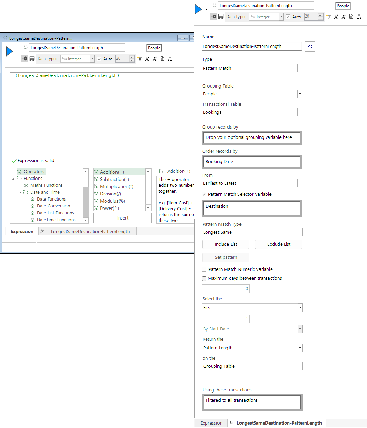This screenshot has width=367, height=428.
Task: Increase font size in left window toolbar
Action: [x=155, y=59]
